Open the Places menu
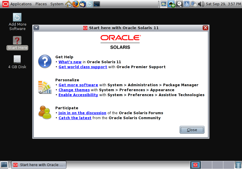Screen dimensions: 242x169 [41, 4]
